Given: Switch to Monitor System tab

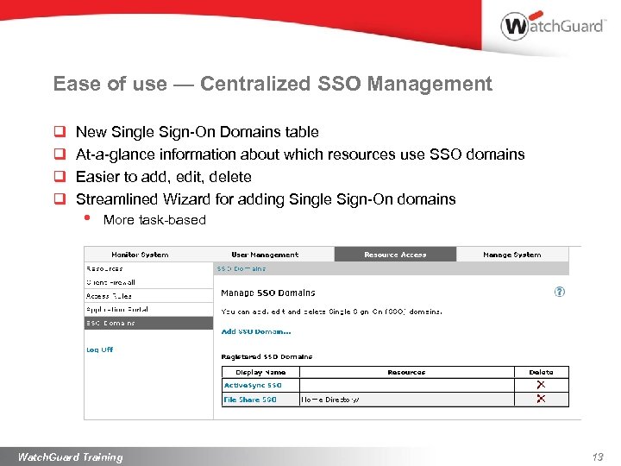Looking at the screenshot, I should click(140, 255).
